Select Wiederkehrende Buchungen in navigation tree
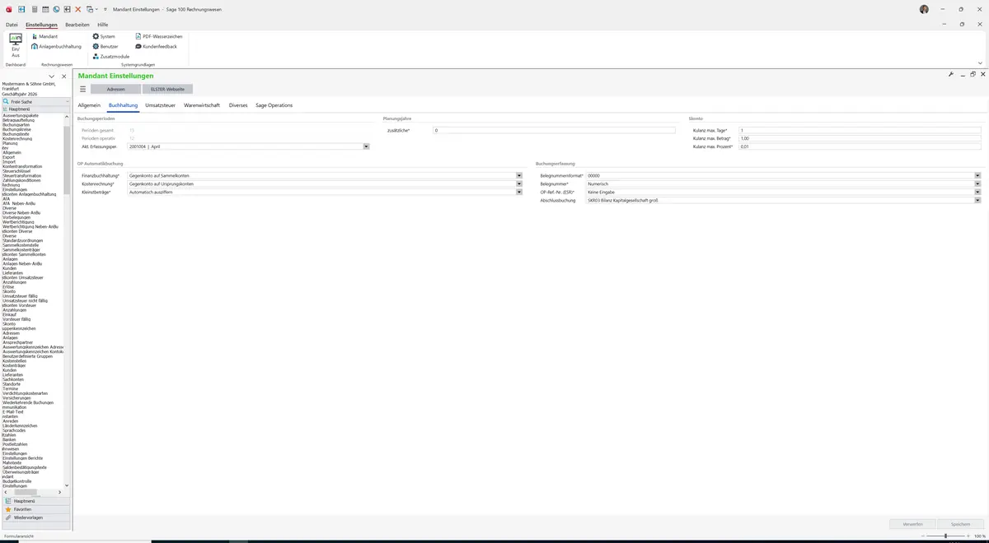Screen dimensions: 989x543 coord(28,402)
